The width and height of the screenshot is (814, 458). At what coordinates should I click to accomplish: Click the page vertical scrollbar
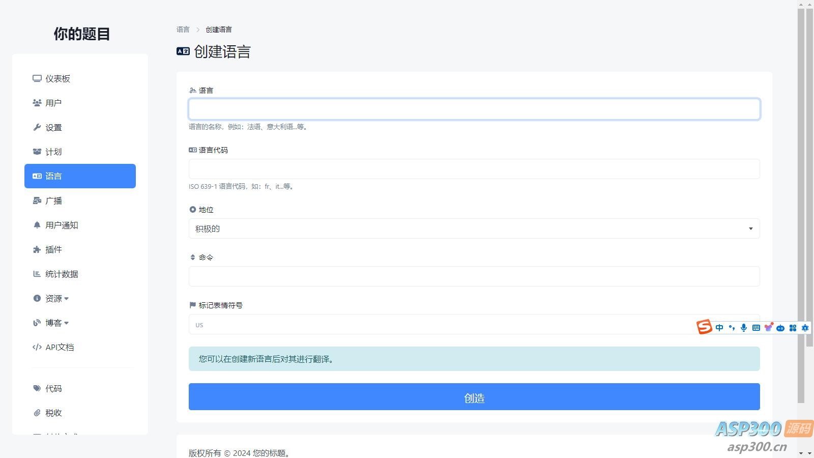(x=801, y=204)
